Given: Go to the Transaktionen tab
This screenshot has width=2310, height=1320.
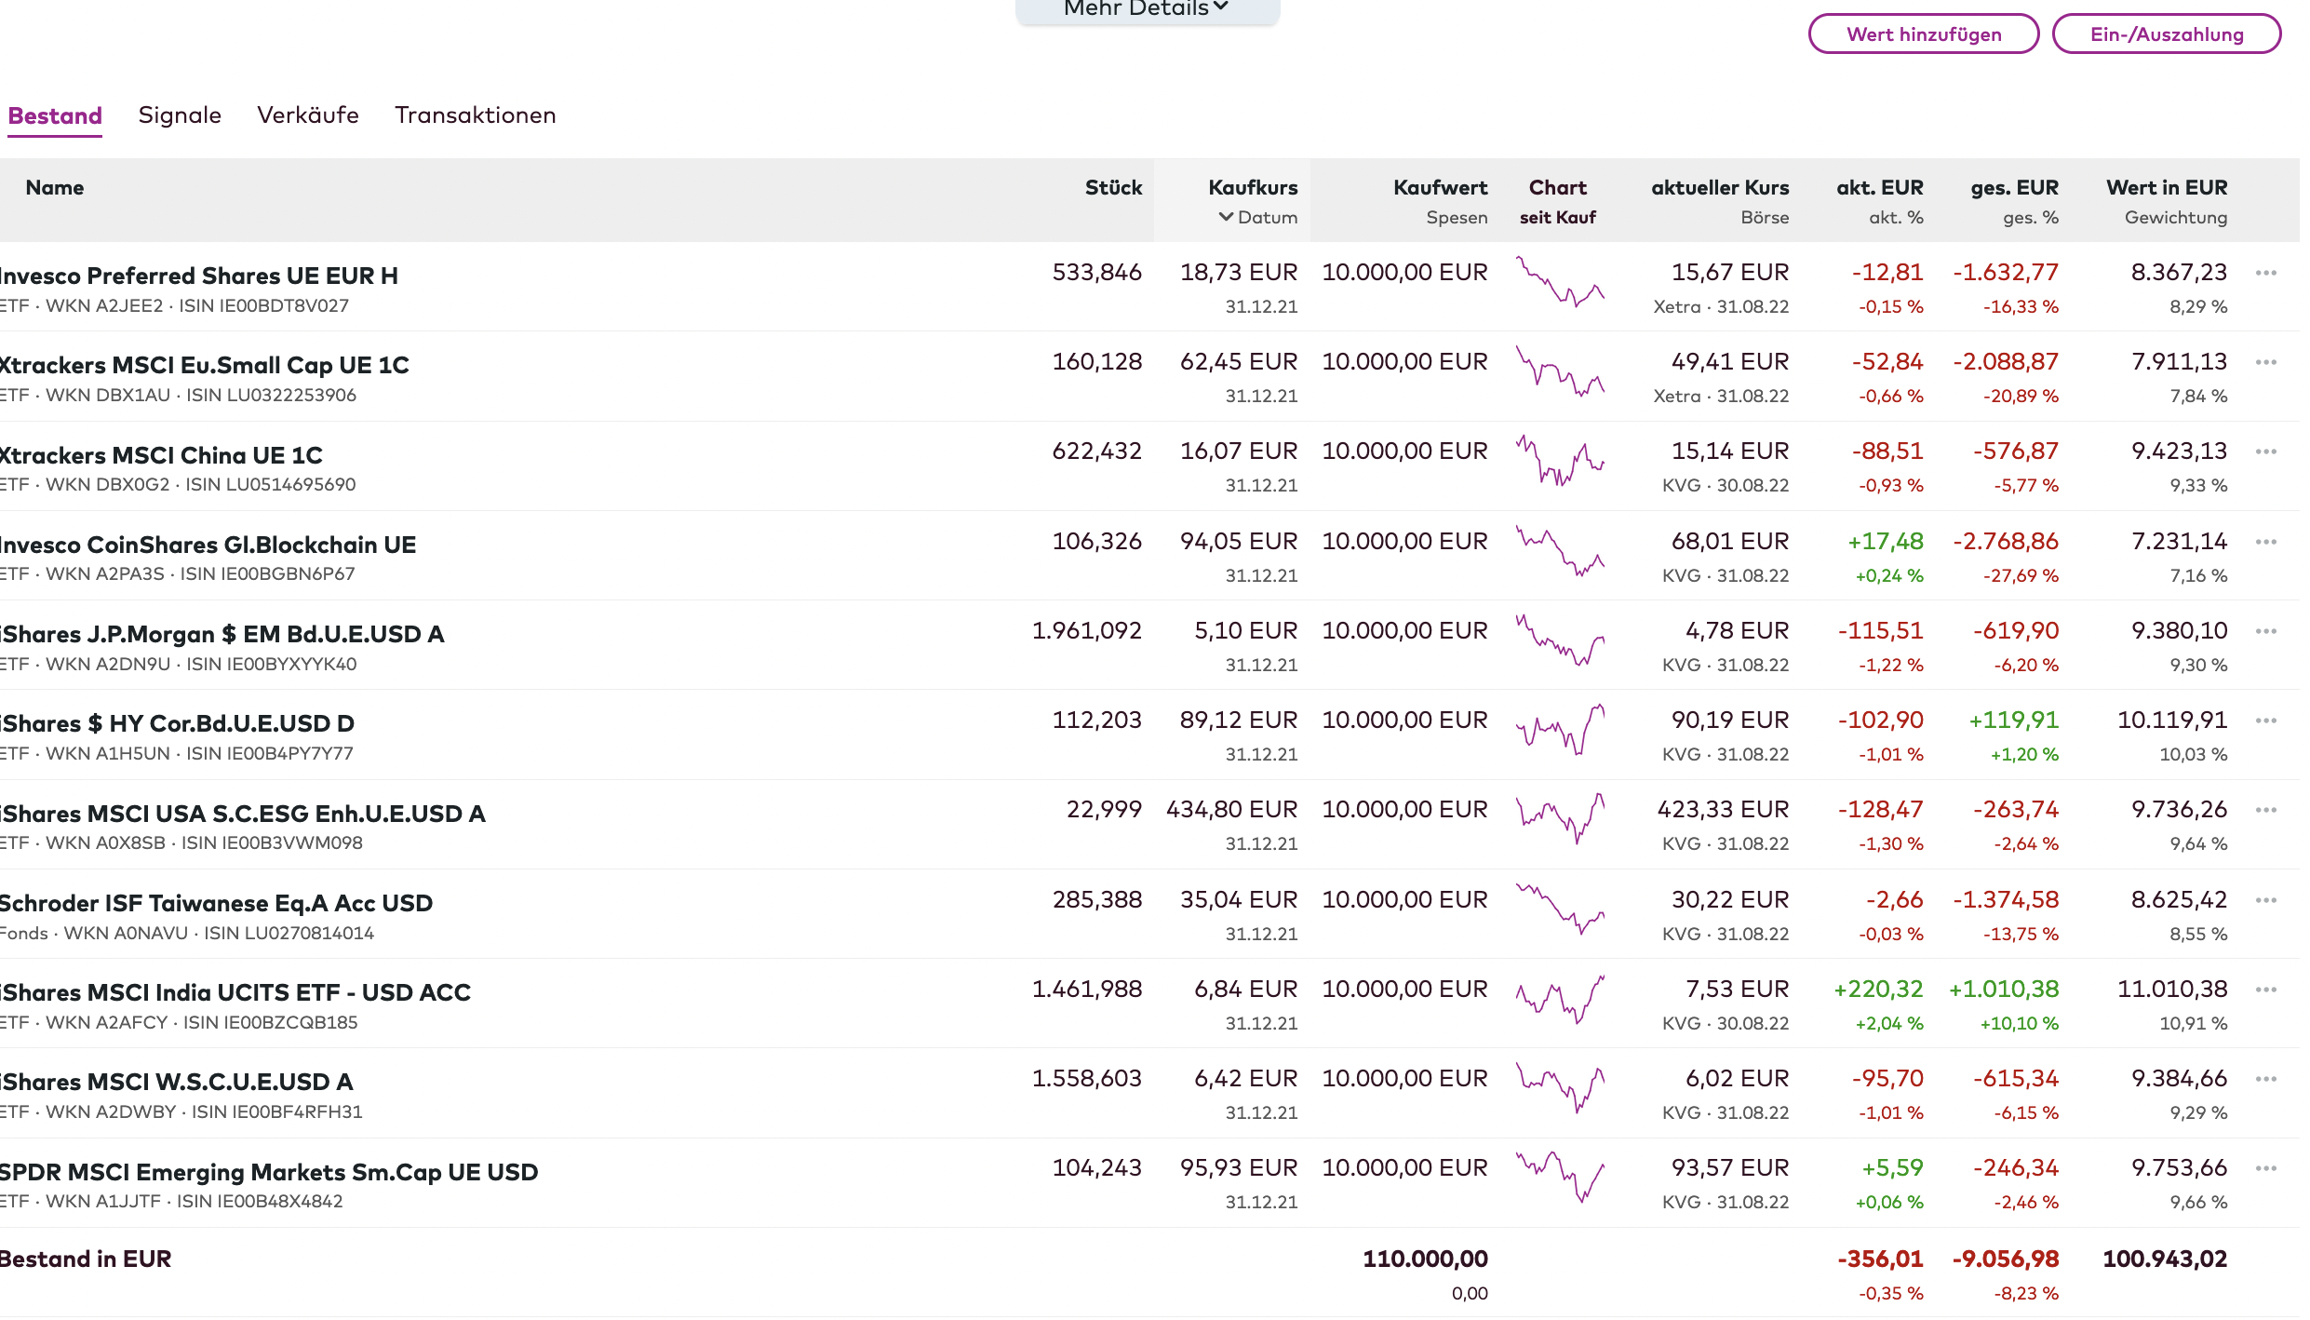Looking at the screenshot, I should coord(475,115).
